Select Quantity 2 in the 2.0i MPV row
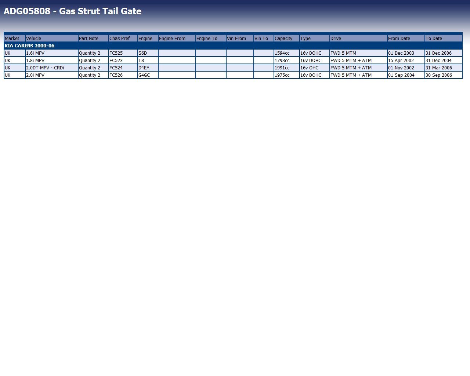 tap(93, 75)
